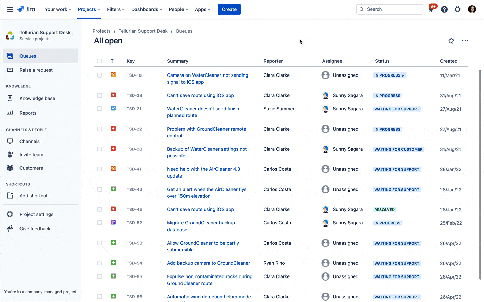
Task: Open the settings gear in top bar
Action: (458, 9)
